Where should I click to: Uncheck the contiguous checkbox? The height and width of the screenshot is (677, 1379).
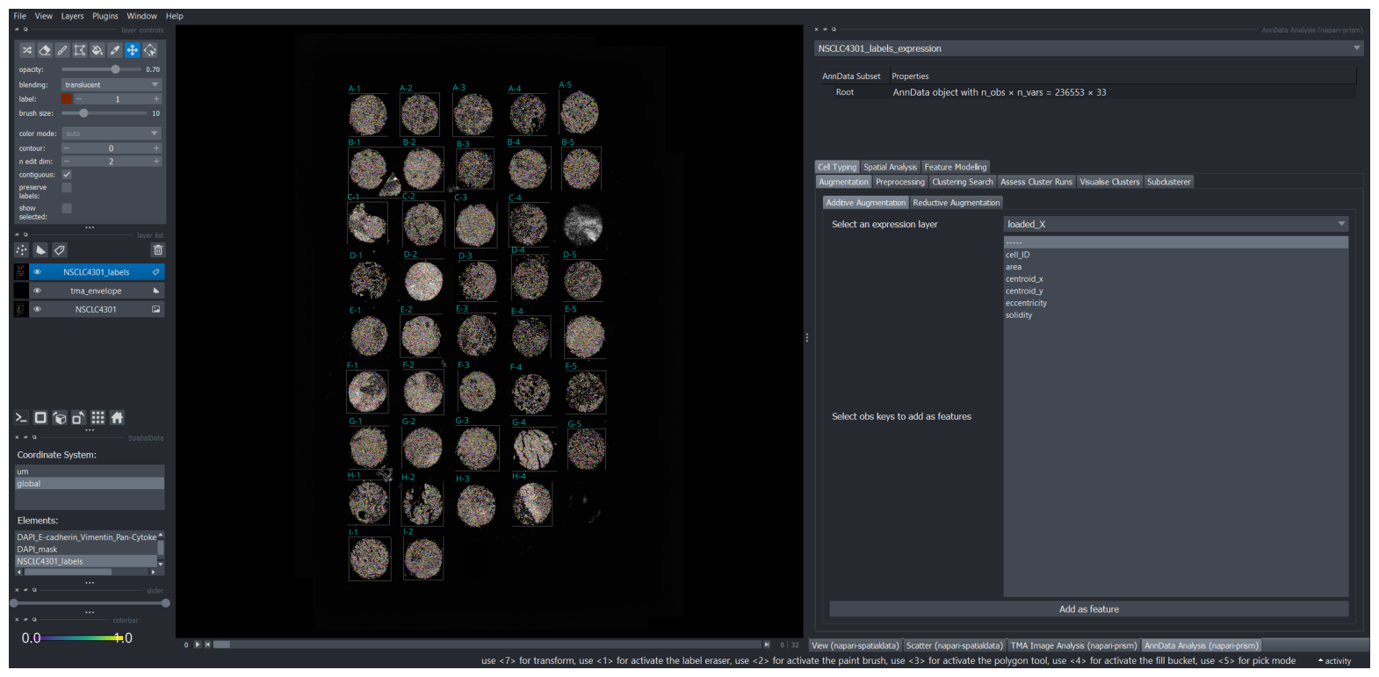pyautogui.click(x=67, y=175)
